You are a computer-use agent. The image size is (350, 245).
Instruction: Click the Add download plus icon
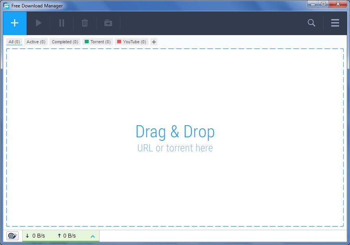pyautogui.click(x=14, y=23)
